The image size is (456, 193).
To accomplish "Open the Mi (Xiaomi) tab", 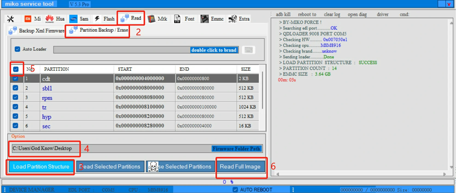I will coord(33,19).
